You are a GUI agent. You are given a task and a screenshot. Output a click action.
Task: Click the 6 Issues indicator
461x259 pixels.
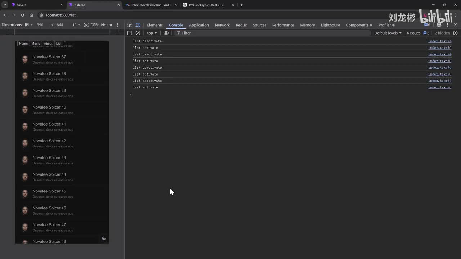pyautogui.click(x=418, y=33)
